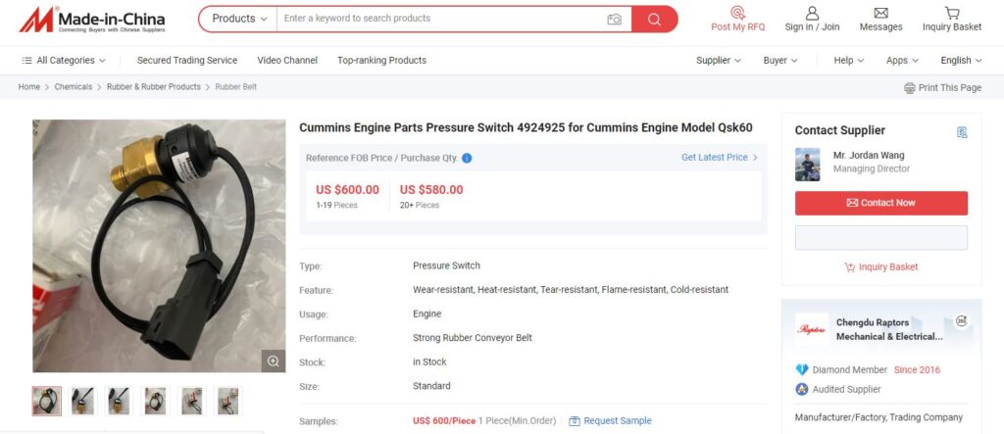
Task: Click the Contact Now button
Action: point(880,203)
